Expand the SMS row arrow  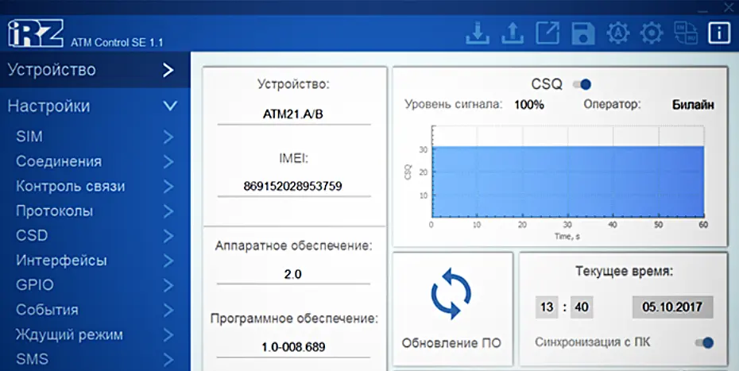point(168,359)
